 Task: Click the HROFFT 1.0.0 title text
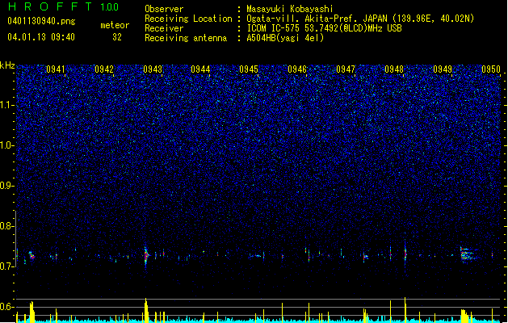pyautogui.click(x=63, y=6)
